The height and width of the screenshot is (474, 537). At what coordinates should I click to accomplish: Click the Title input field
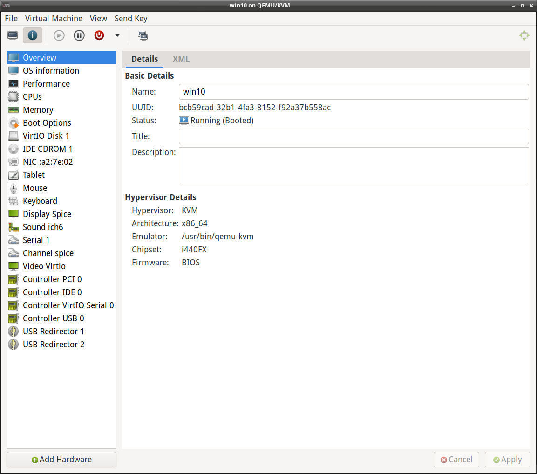pyautogui.click(x=354, y=136)
